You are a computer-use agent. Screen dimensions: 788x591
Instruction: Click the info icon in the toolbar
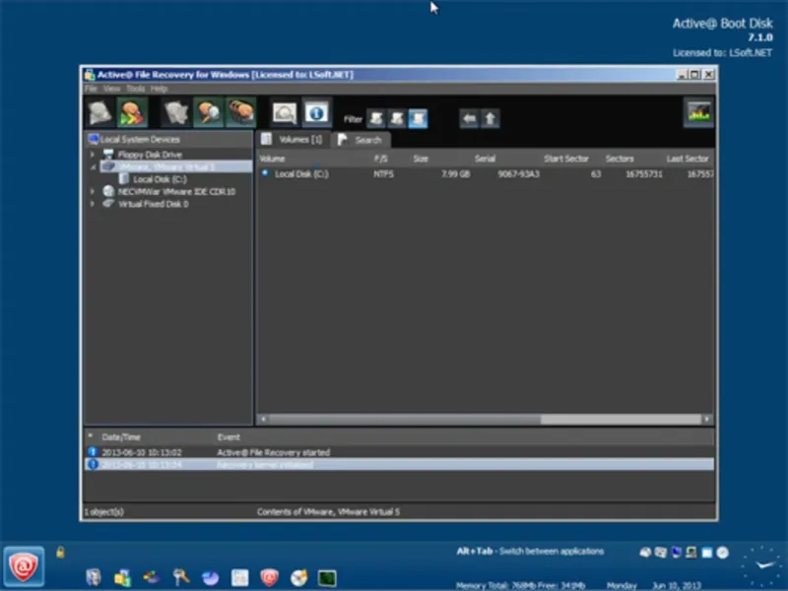click(315, 113)
